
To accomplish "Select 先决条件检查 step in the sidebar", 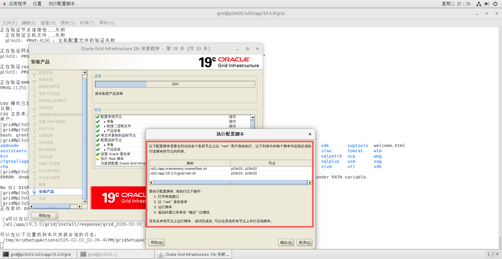I will (x=49, y=178).
